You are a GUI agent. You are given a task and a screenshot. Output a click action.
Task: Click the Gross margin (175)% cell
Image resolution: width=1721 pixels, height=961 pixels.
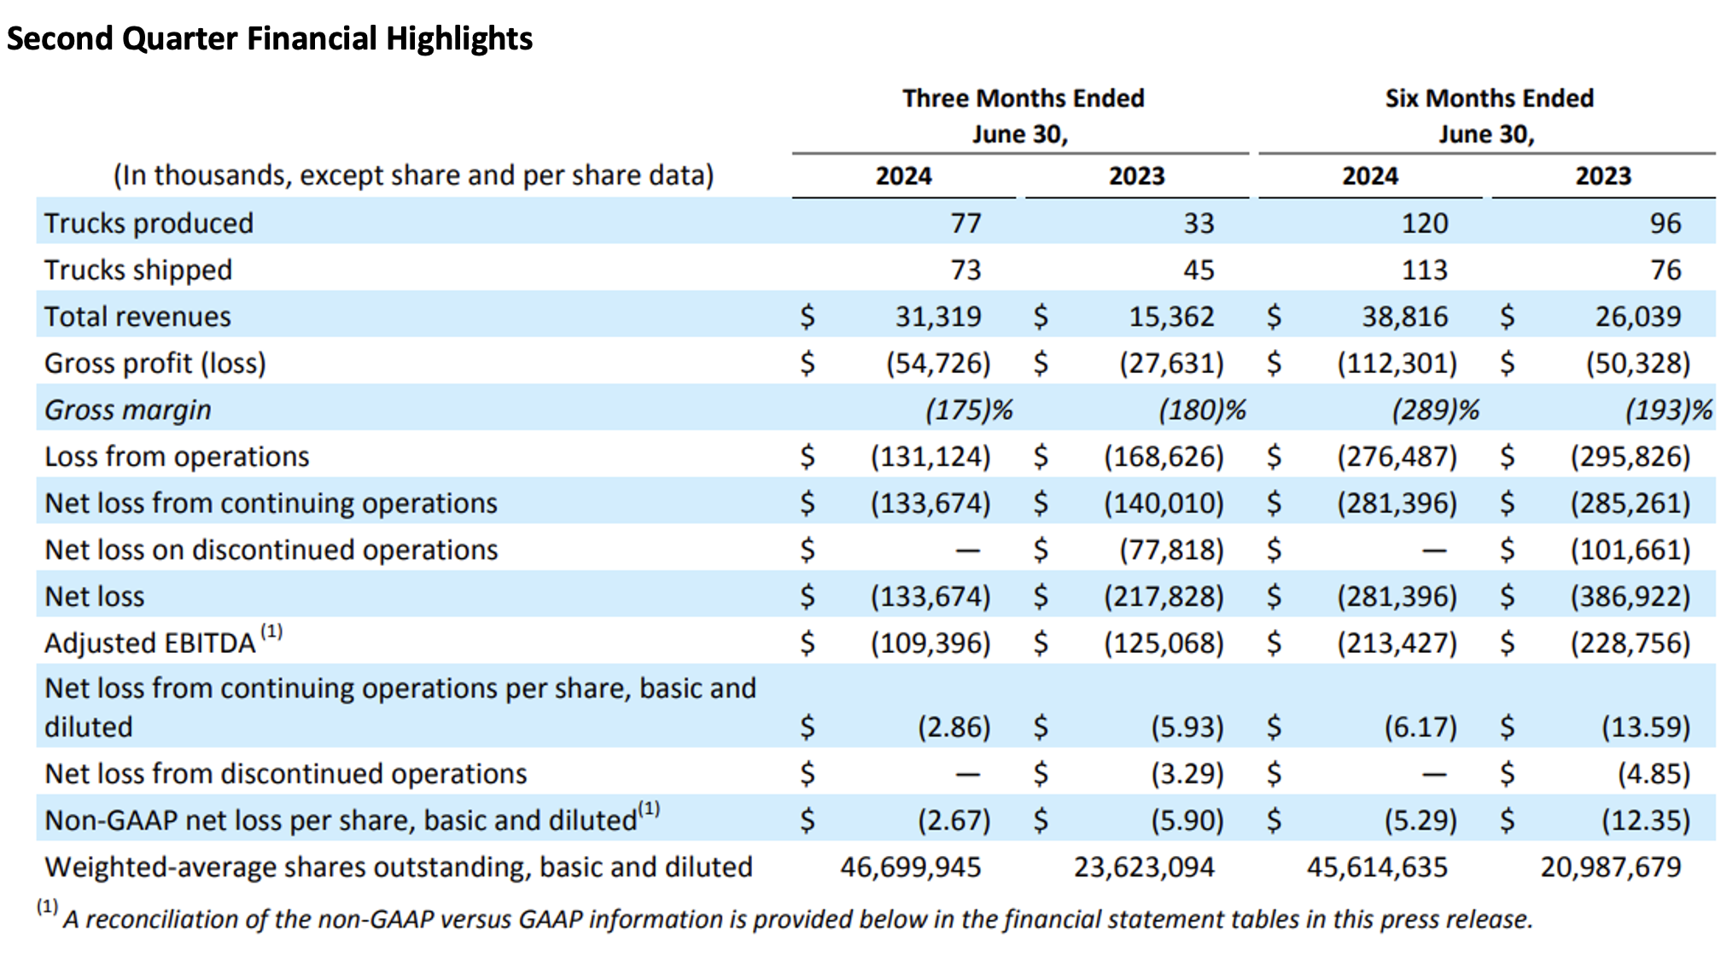click(x=969, y=410)
